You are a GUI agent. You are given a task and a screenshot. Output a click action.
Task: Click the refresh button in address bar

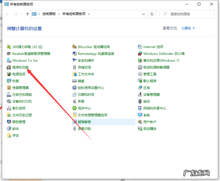click(x=152, y=14)
